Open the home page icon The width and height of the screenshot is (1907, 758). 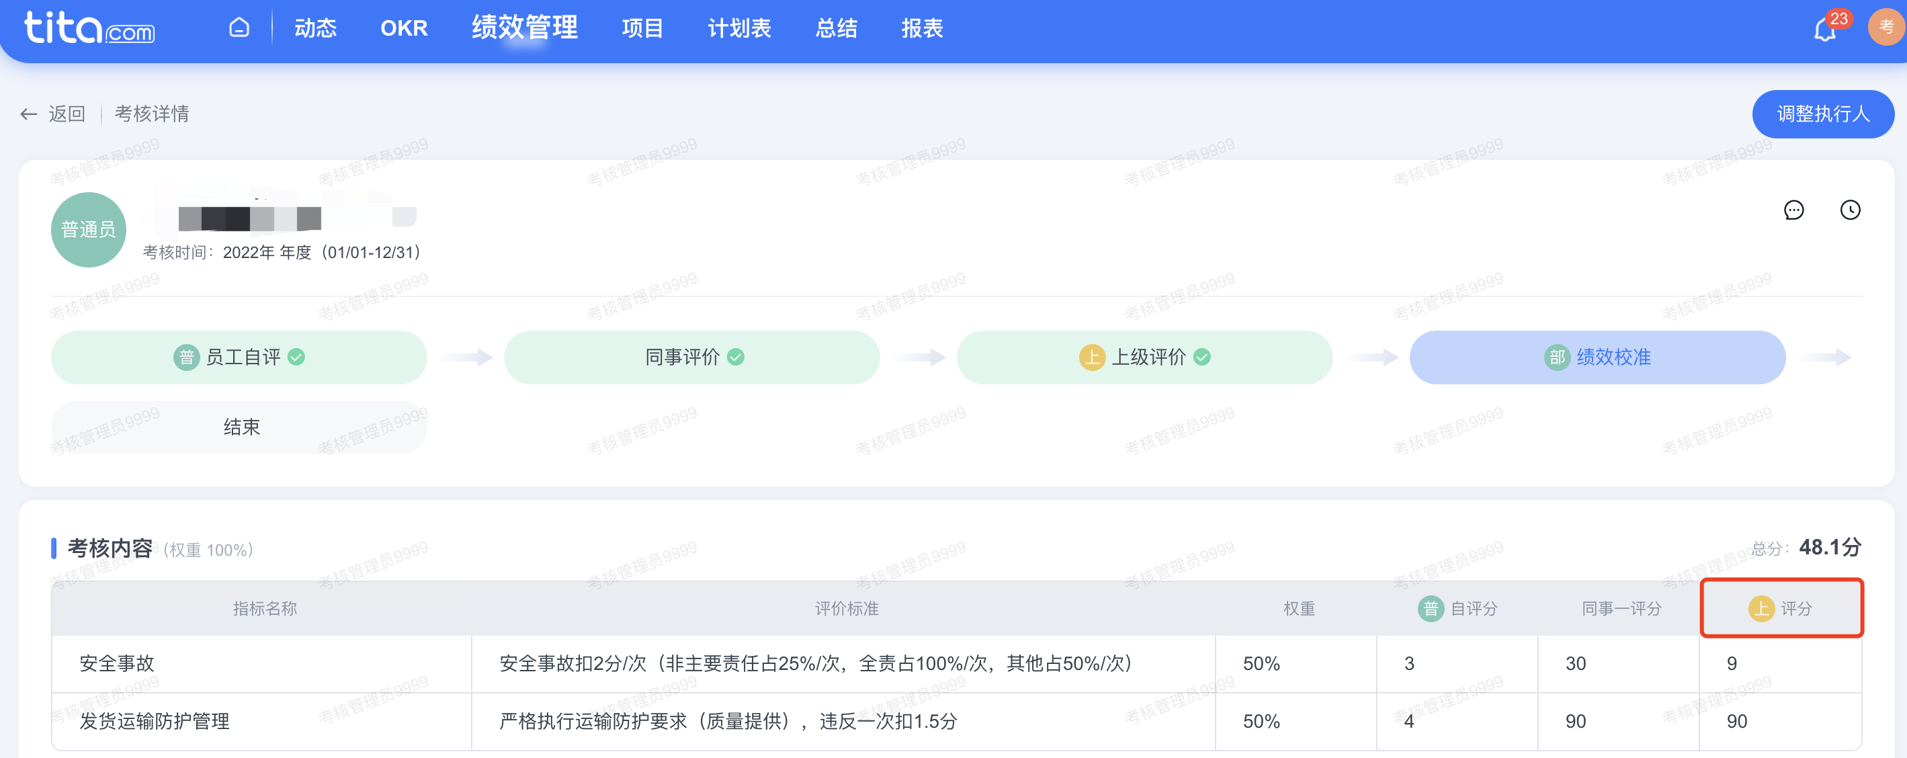(x=239, y=28)
